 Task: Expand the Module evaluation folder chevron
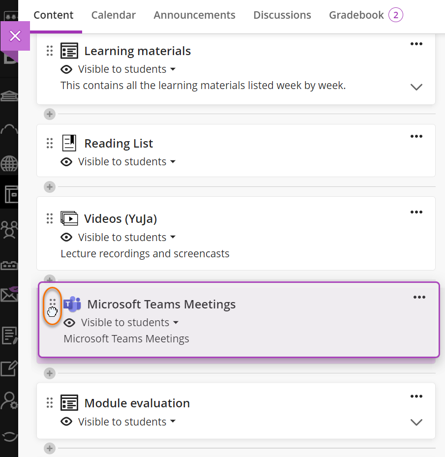(416, 423)
